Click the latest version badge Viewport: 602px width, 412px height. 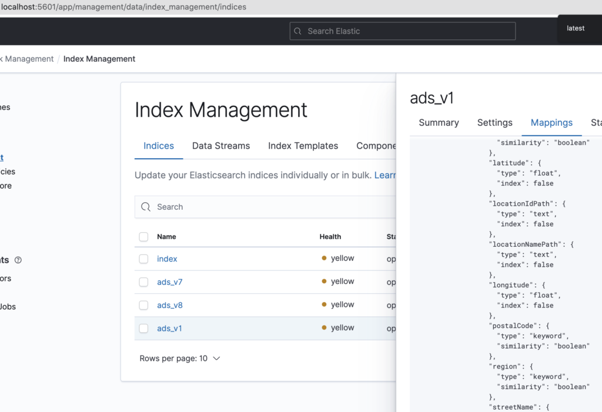tap(576, 28)
